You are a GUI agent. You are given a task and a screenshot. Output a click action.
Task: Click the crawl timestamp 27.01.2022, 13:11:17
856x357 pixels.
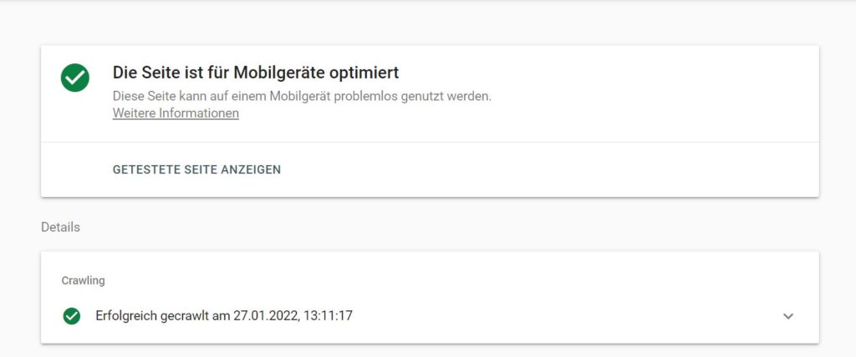coord(293,315)
